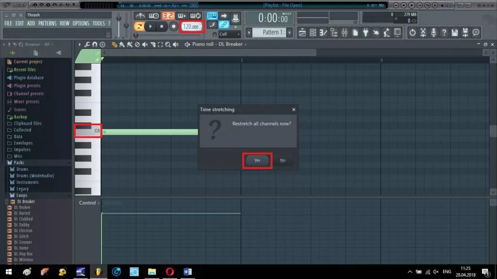The height and width of the screenshot is (279, 497).
Task: Click the render audio file icon
Action: pyautogui.click(x=465, y=33)
